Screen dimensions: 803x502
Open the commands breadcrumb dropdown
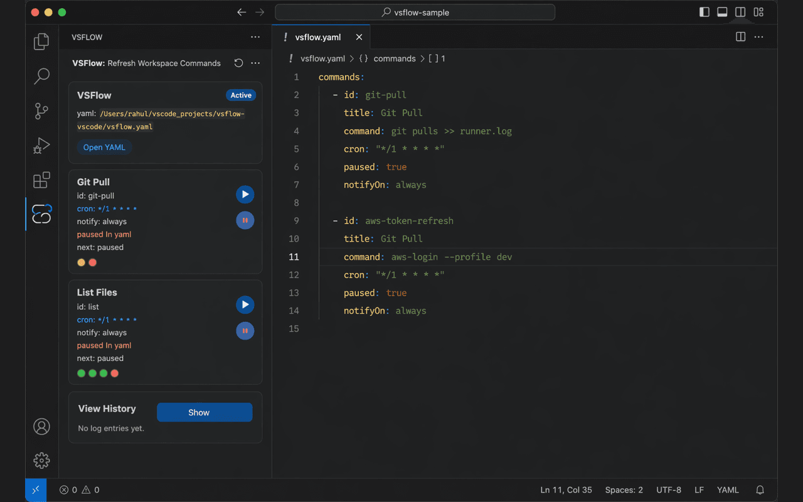coord(395,58)
